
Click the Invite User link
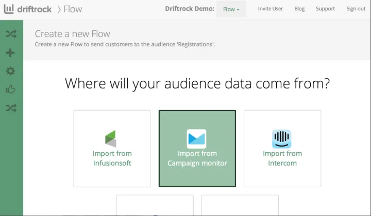click(270, 9)
